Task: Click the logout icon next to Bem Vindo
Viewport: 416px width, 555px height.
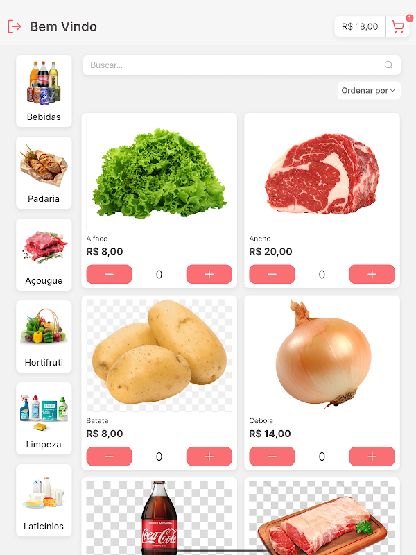Action: (15, 26)
